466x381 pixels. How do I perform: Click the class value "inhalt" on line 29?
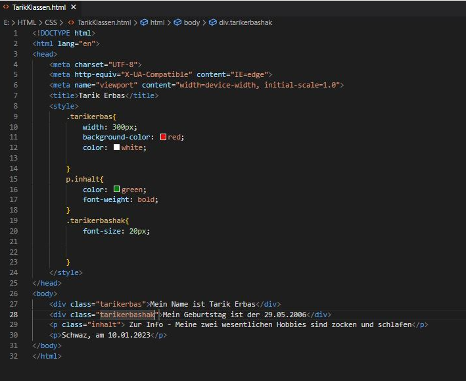click(x=104, y=324)
